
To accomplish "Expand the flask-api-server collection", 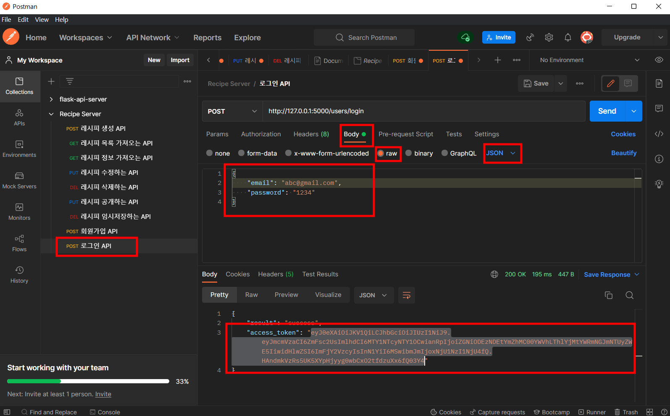I will (x=51, y=99).
